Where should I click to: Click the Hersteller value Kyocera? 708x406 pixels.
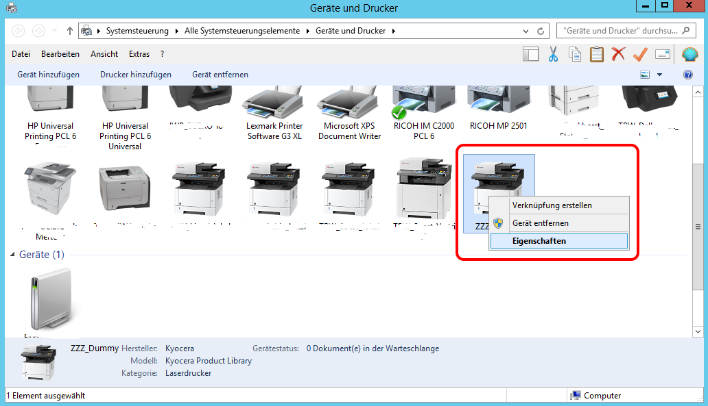(180, 348)
